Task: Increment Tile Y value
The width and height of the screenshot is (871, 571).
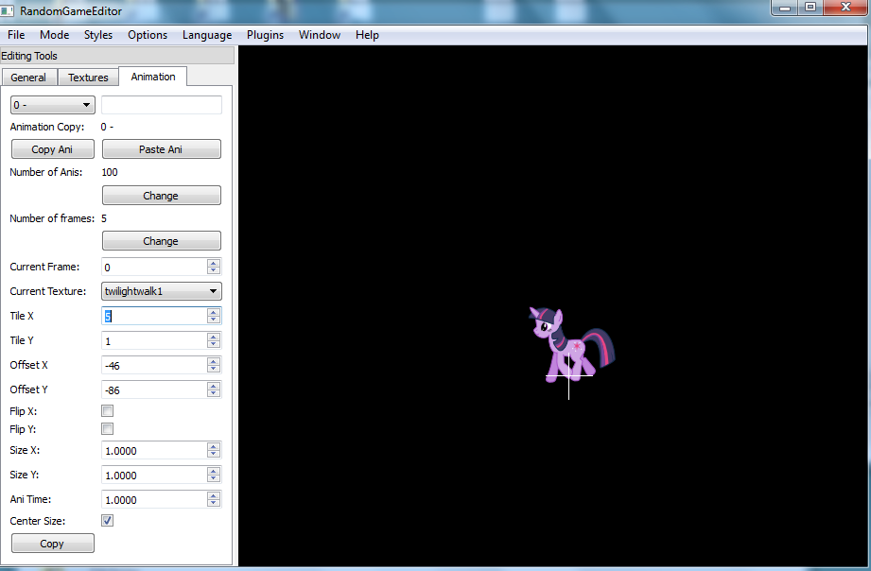Action: [x=214, y=337]
